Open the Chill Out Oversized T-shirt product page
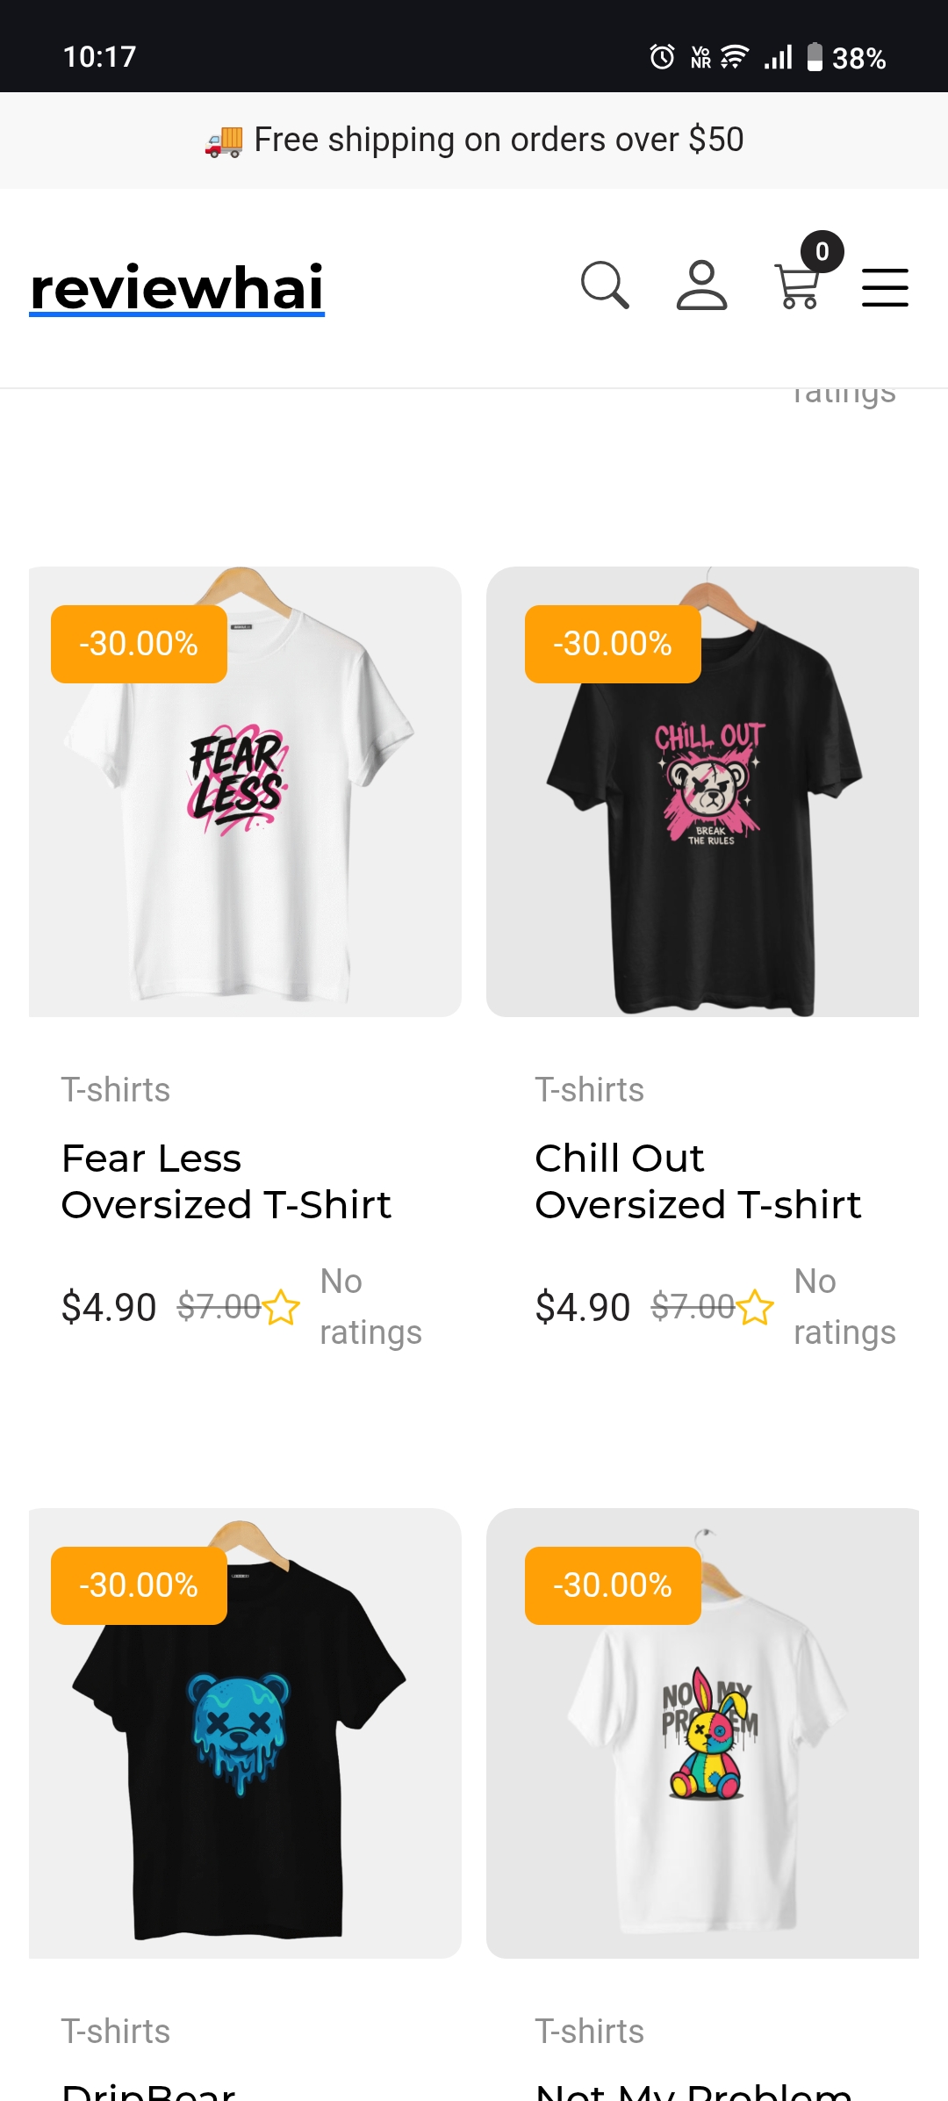The height and width of the screenshot is (2101, 948). [699, 1181]
